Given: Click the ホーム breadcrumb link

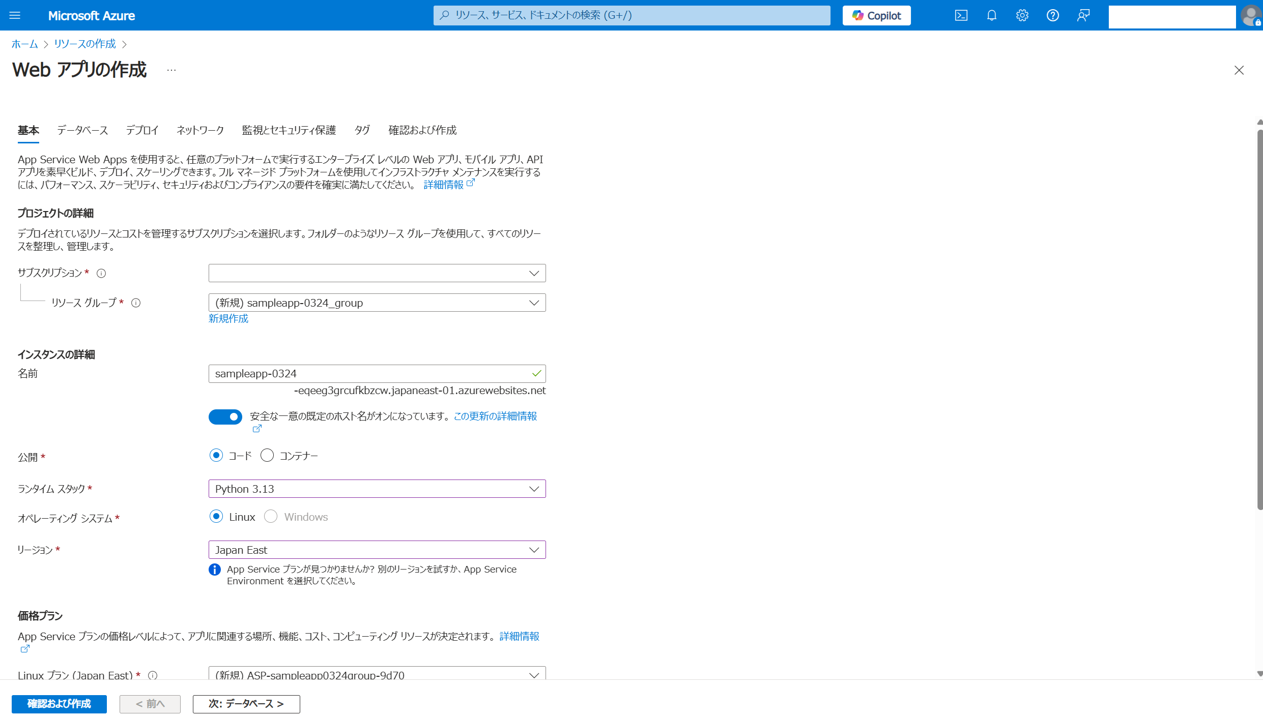Looking at the screenshot, I should (25, 44).
